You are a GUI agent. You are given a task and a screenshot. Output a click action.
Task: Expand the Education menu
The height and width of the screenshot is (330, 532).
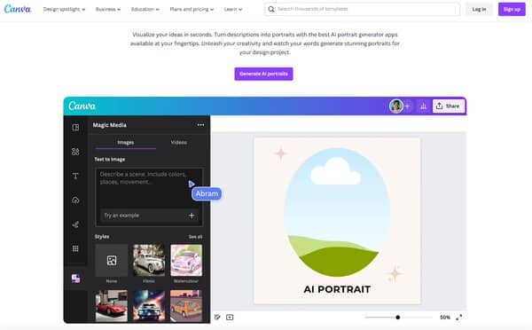145,9
